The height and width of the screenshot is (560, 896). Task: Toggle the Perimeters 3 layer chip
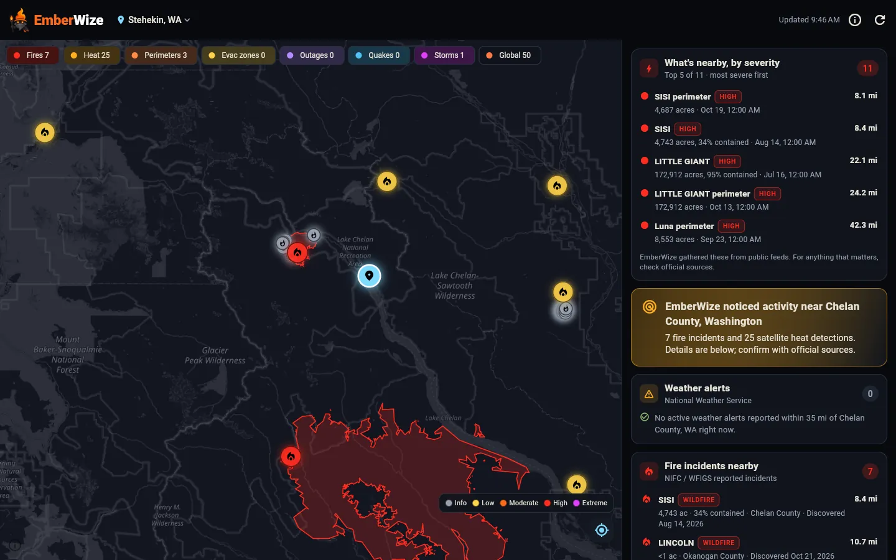pyautogui.click(x=161, y=55)
